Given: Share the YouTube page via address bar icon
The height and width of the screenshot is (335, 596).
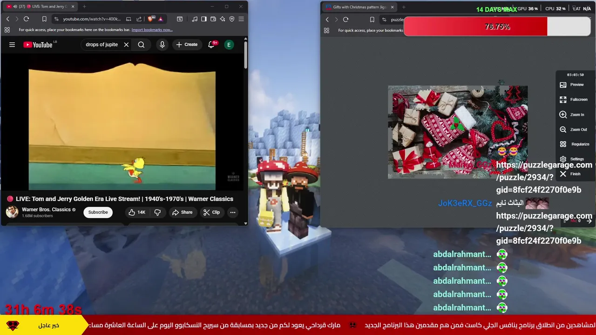Looking at the screenshot, I should [x=139, y=19].
